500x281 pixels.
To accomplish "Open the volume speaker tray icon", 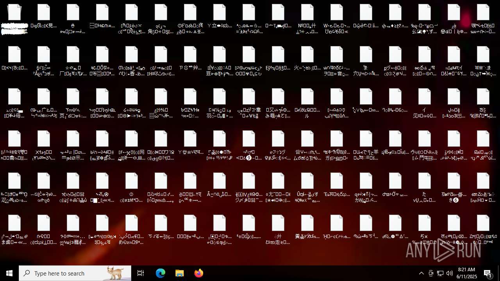I will click(x=450, y=273).
